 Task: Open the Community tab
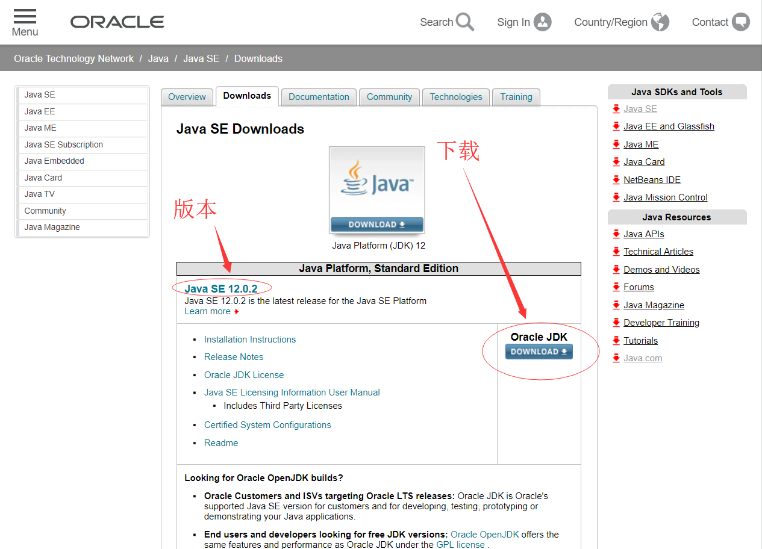pos(389,97)
